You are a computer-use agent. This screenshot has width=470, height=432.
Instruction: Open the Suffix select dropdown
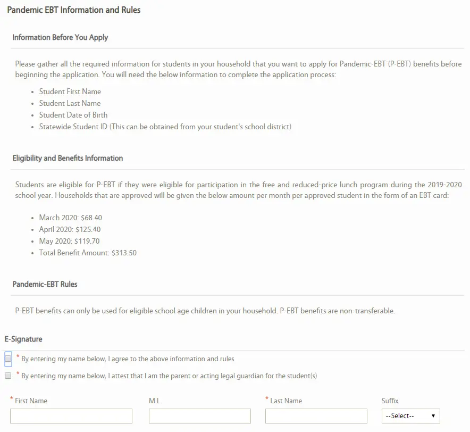[x=410, y=416]
